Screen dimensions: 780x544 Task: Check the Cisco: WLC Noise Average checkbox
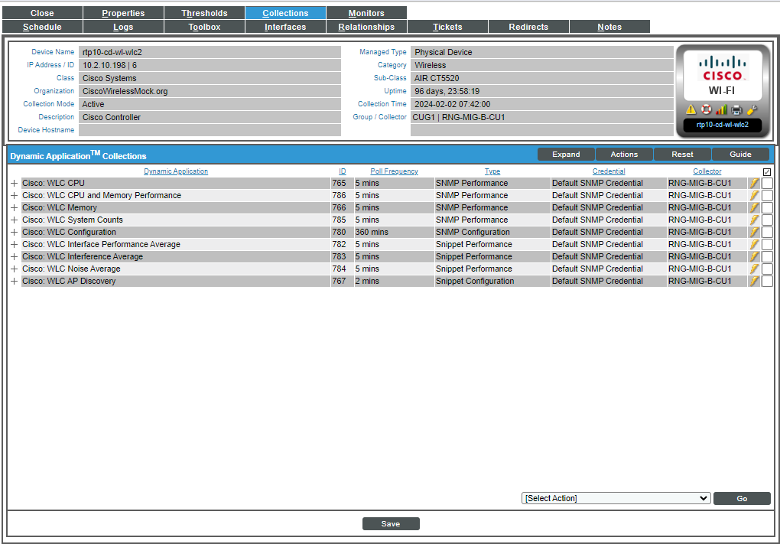click(767, 269)
